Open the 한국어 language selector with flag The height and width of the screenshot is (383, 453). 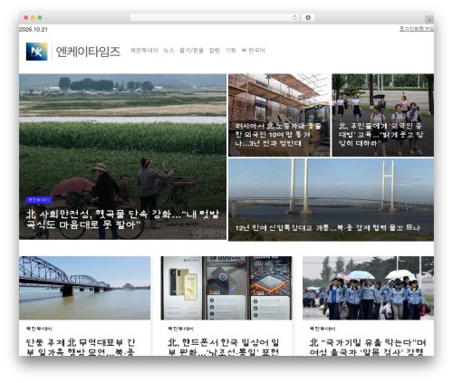point(253,51)
